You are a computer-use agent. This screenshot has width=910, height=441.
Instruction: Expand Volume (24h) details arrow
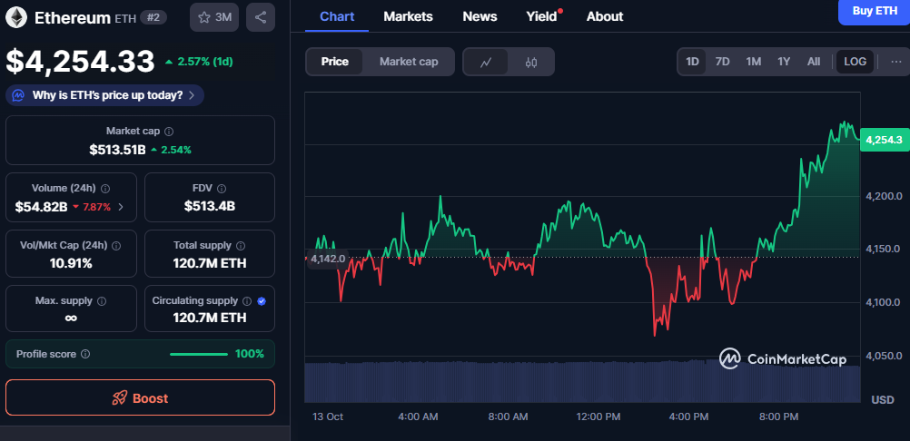[x=122, y=207]
